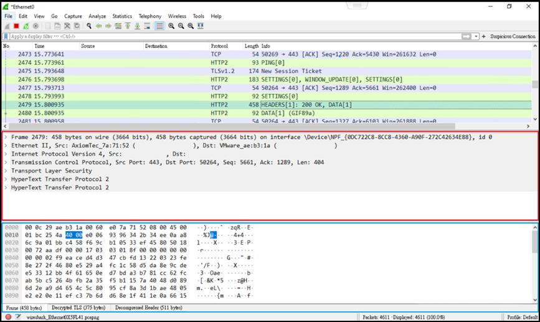The image size is (540, 322).
Task: Switch to Decrypted TLS tab
Action: (78, 308)
